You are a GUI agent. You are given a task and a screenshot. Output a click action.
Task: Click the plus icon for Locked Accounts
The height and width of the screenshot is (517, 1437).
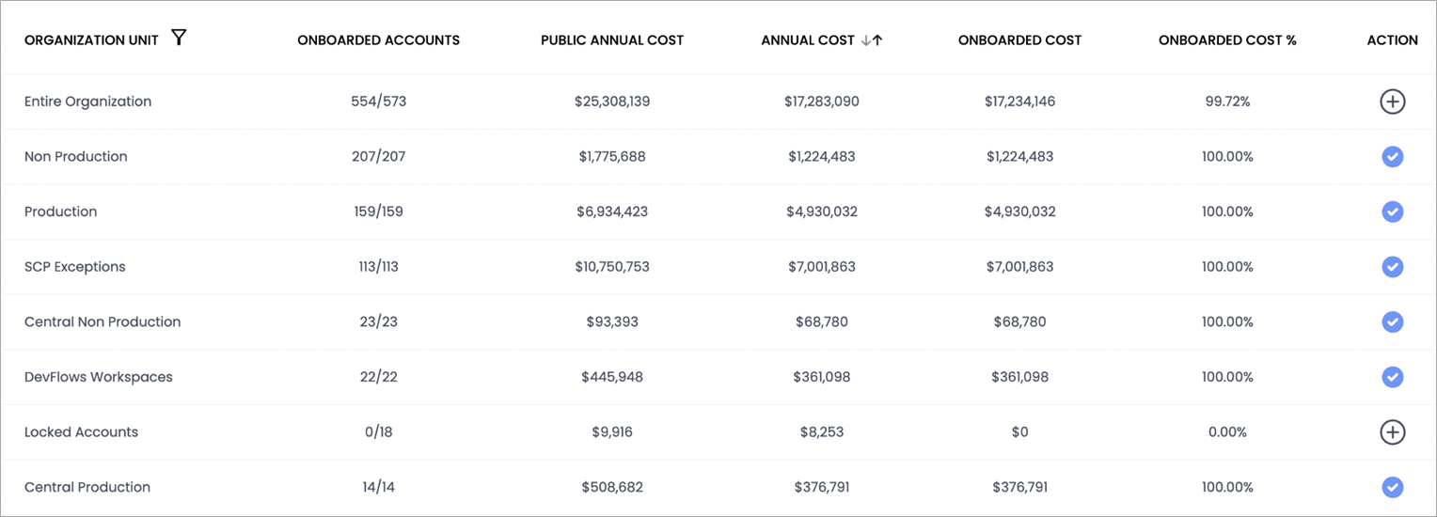(1392, 432)
